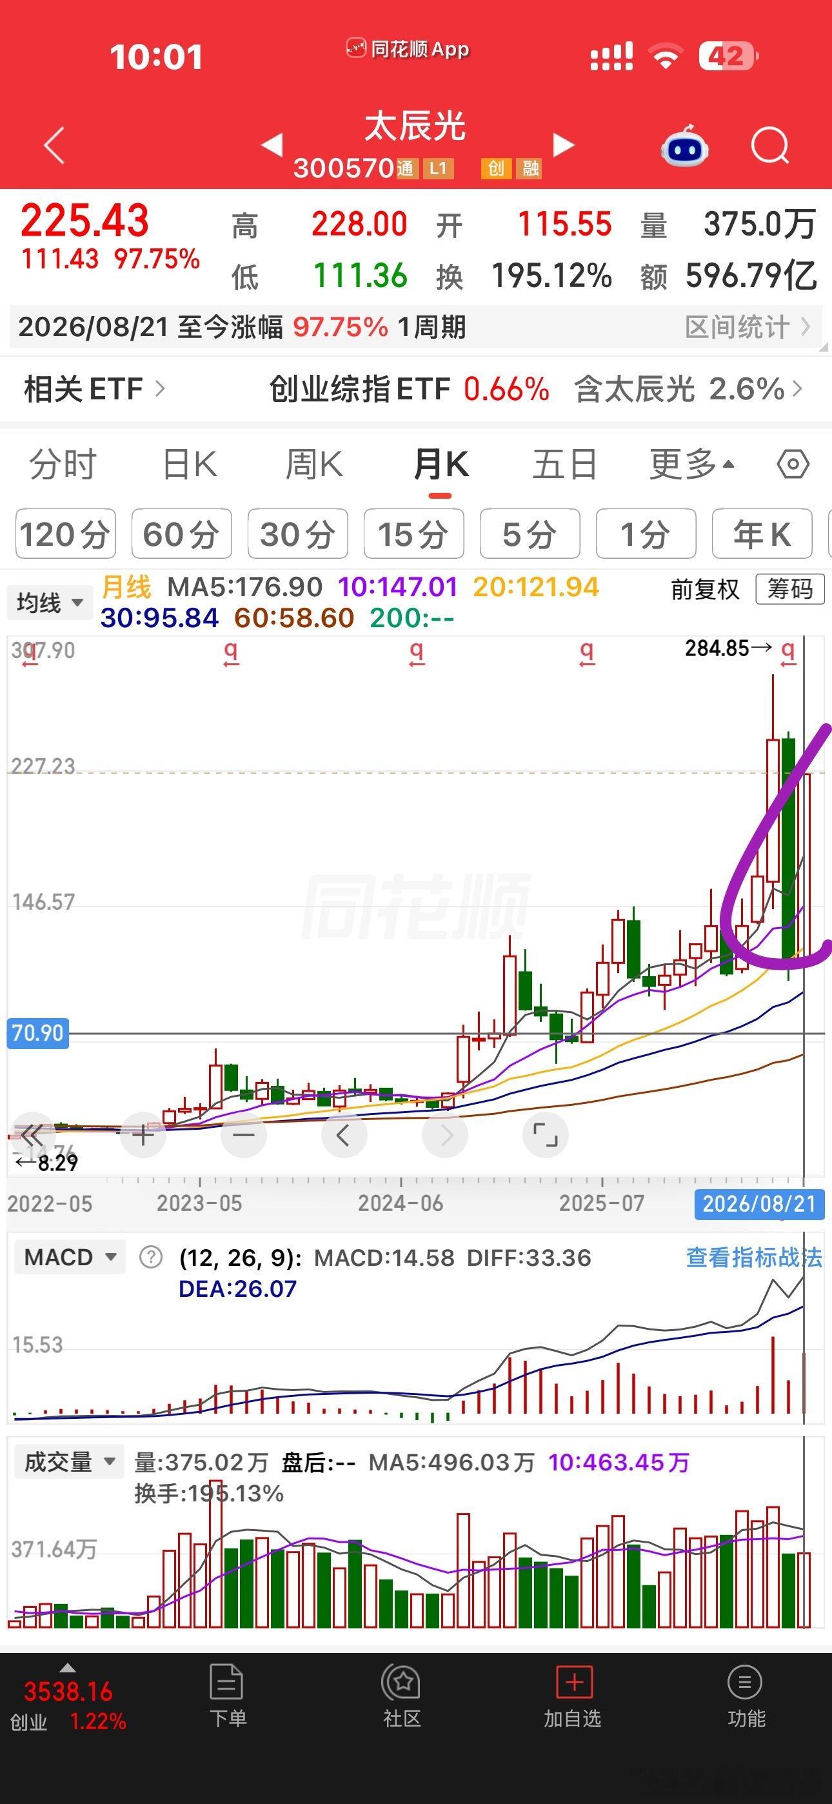Tap the 太辰光 stock name title

pos(415,126)
